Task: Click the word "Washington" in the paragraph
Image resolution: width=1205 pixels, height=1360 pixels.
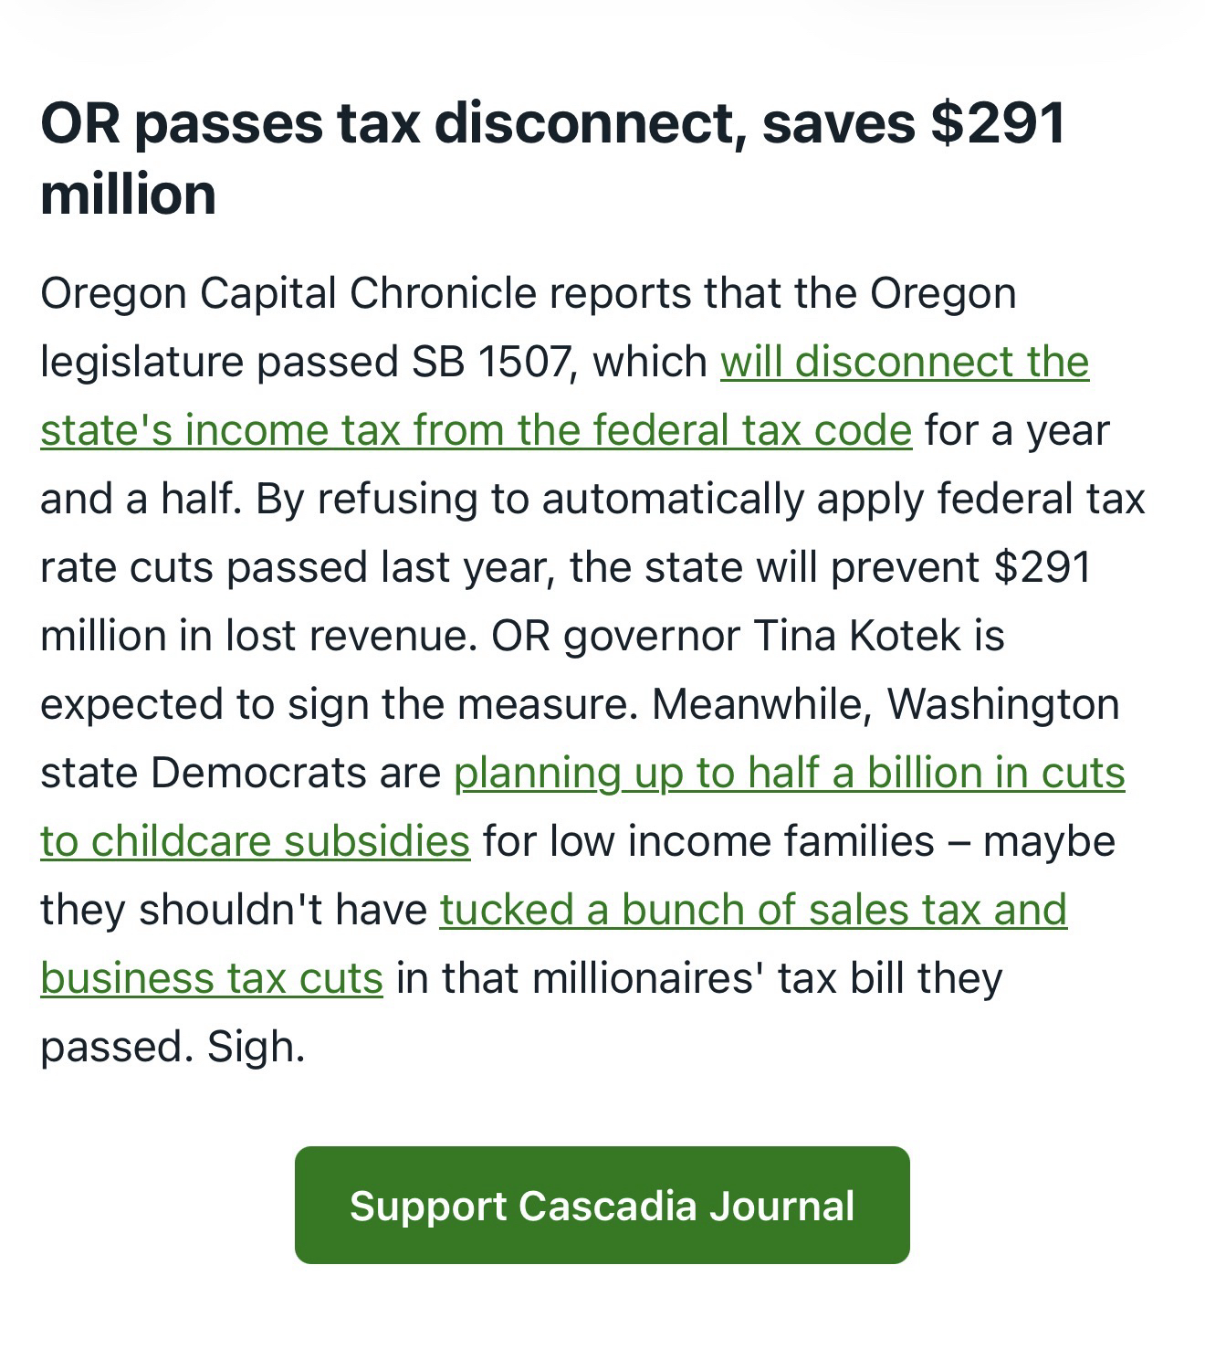Action: click(x=1002, y=705)
